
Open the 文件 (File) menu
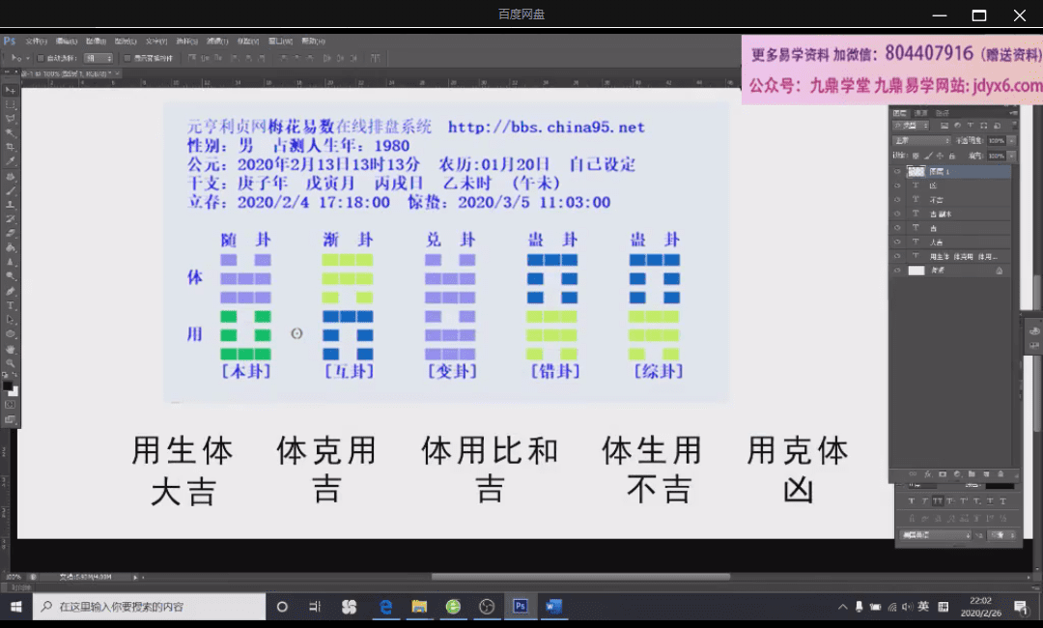[x=36, y=42]
